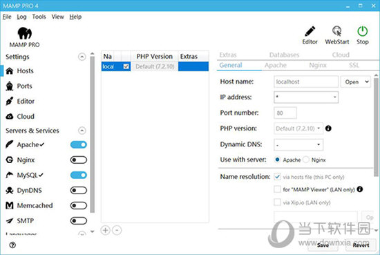
Task: Select the Apache feather icon
Action: [10, 144]
